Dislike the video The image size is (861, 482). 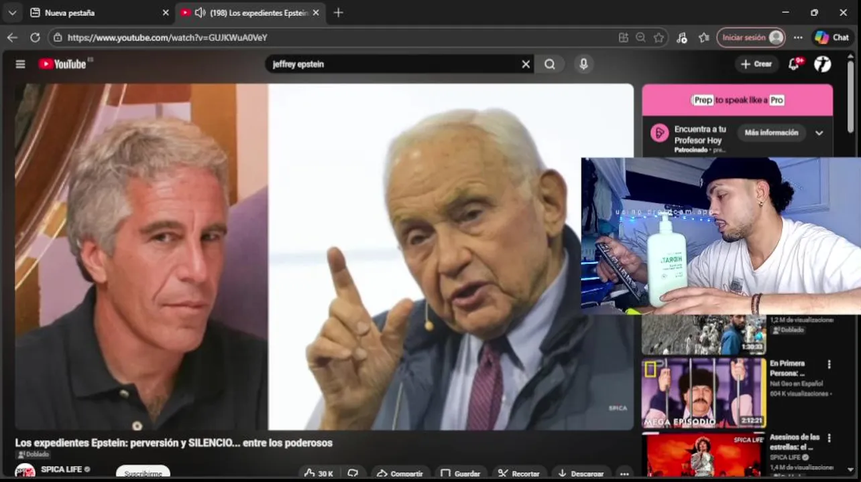(353, 473)
